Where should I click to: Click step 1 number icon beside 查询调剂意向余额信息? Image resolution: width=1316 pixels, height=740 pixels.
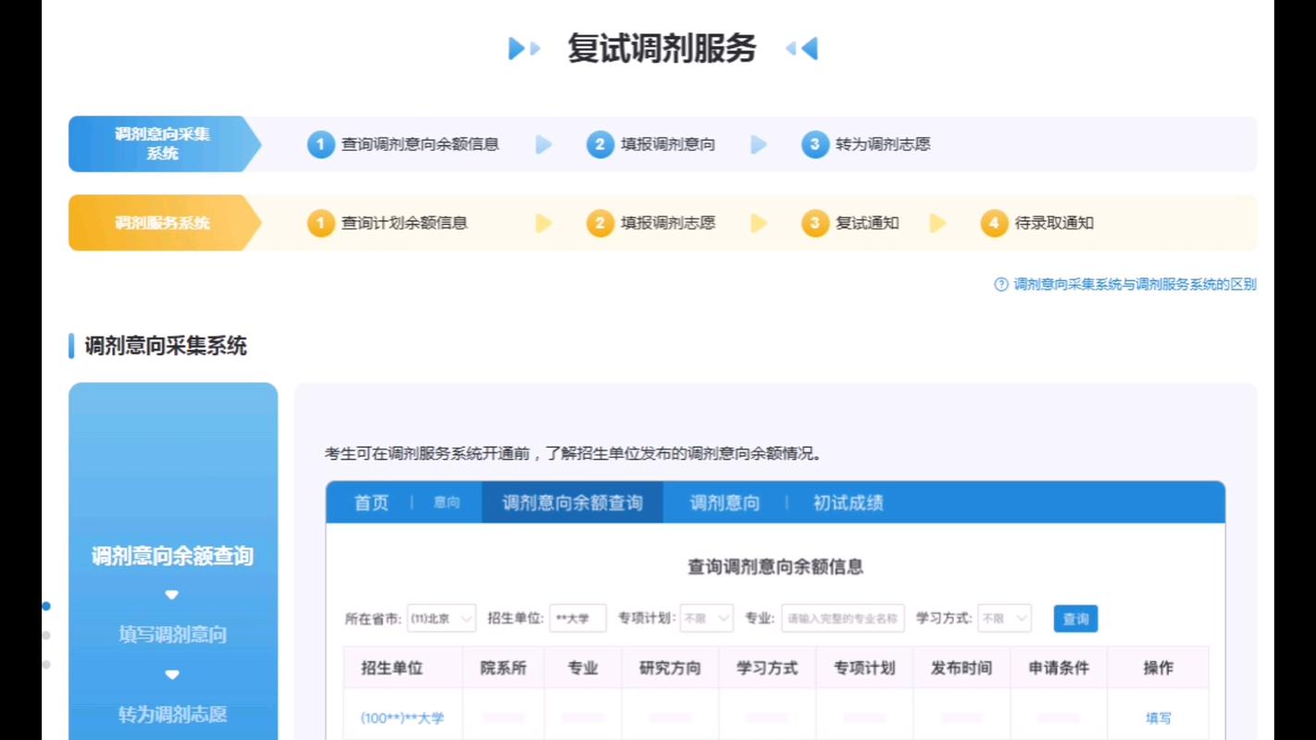point(321,144)
